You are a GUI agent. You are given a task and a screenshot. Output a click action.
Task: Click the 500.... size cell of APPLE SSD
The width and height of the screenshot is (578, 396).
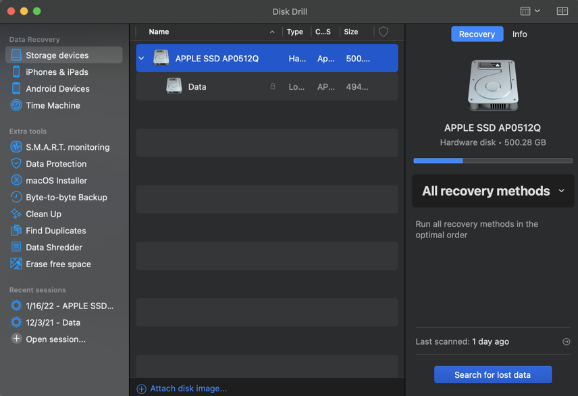(358, 58)
